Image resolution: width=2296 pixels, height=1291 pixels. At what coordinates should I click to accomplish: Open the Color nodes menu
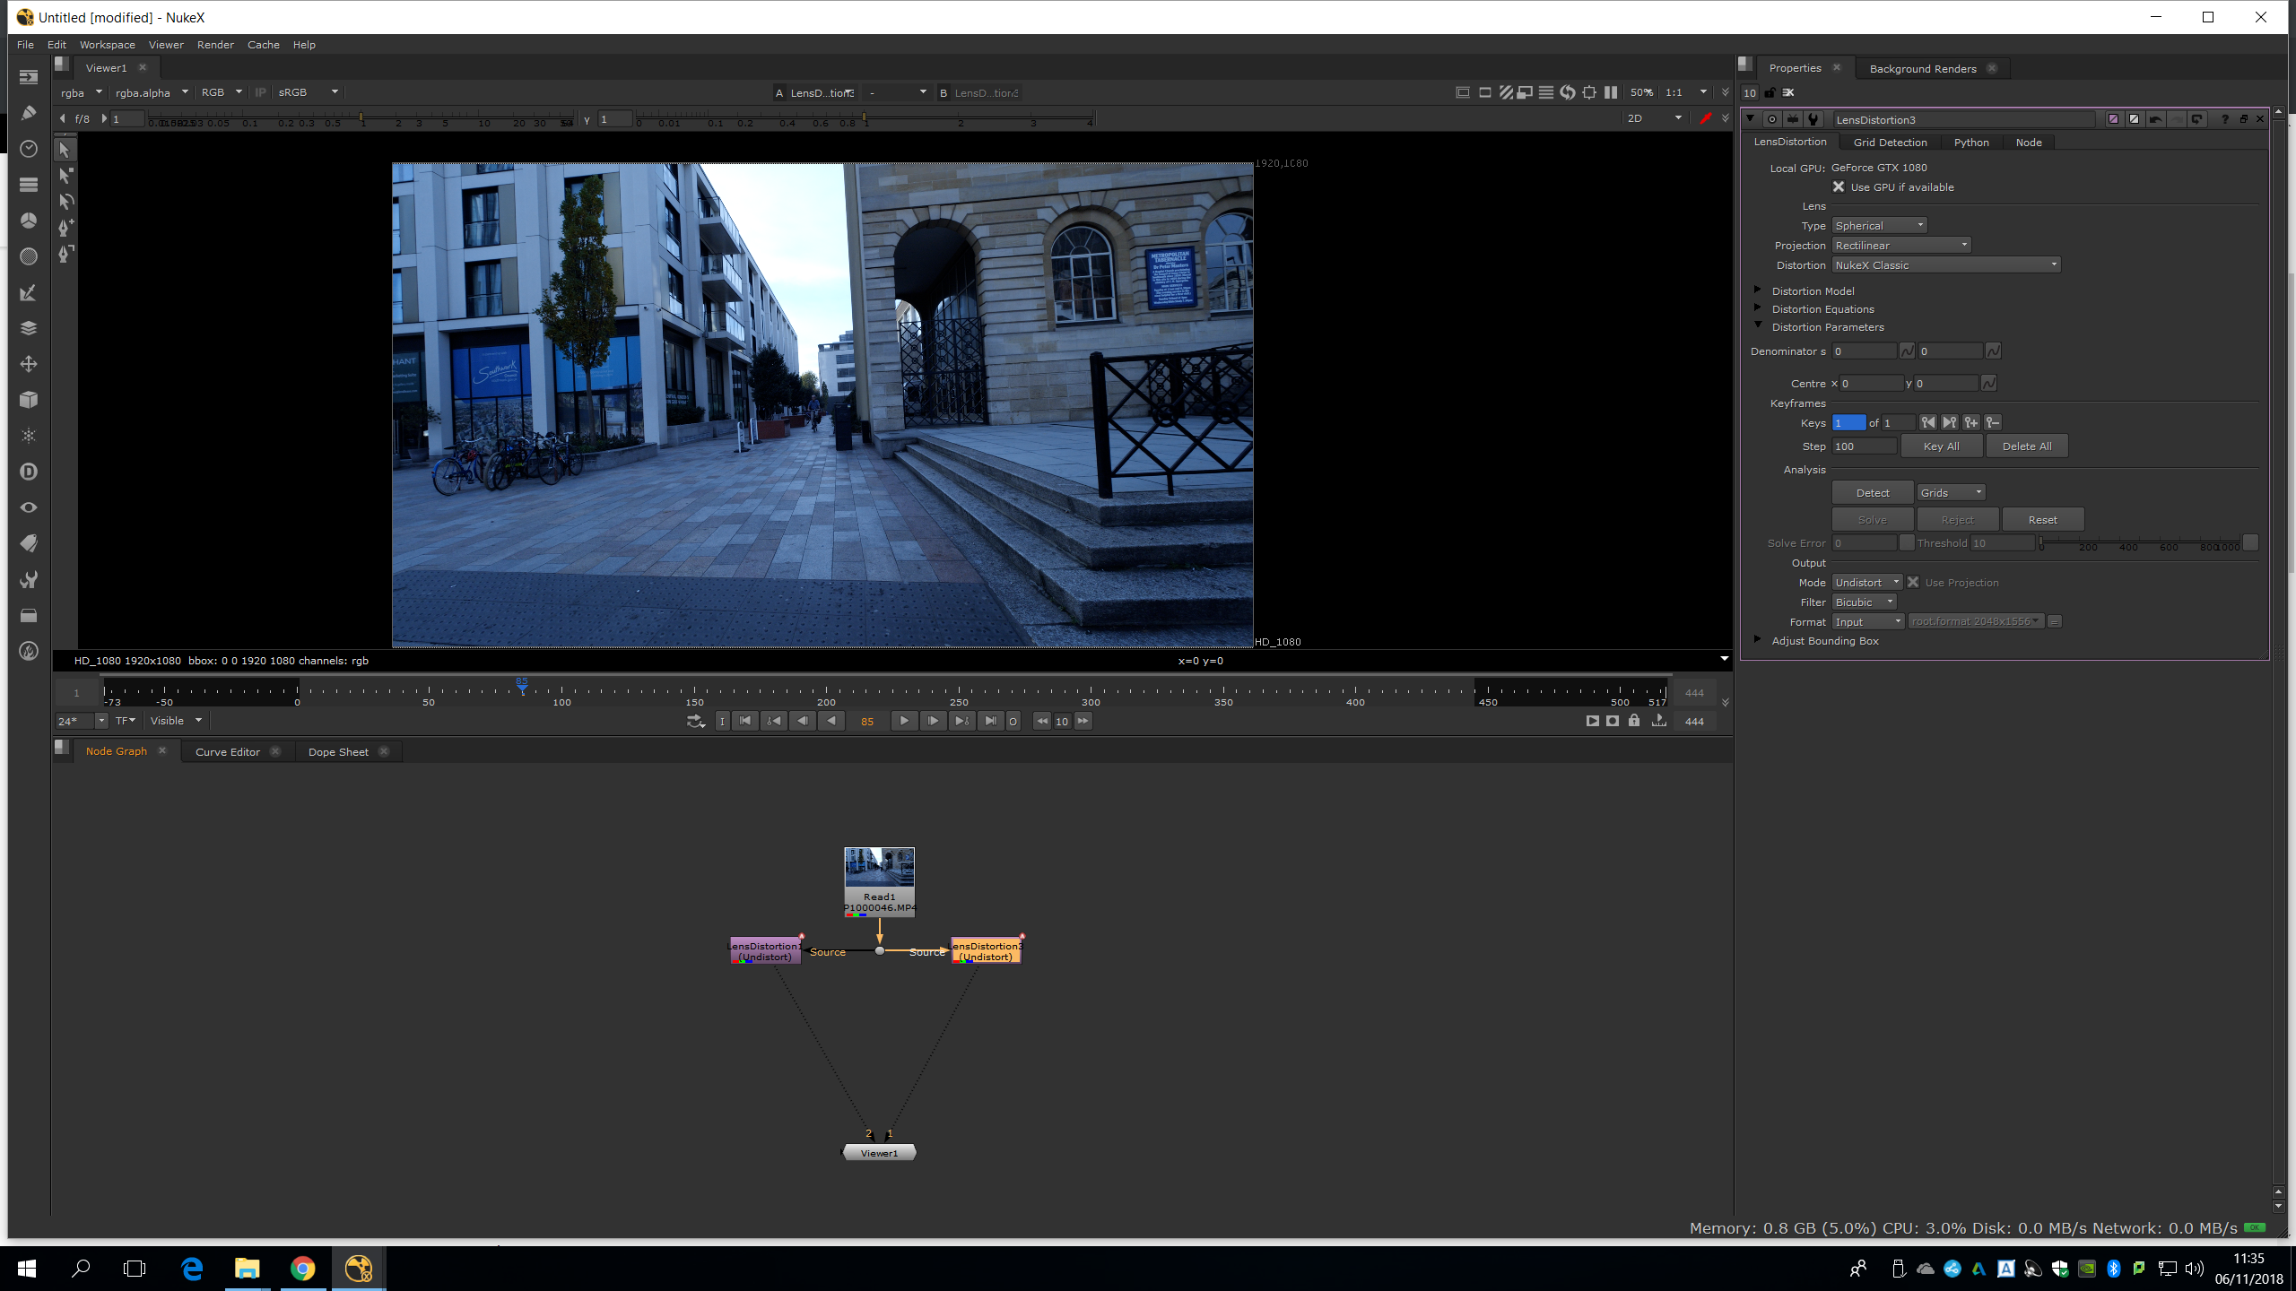[x=29, y=221]
